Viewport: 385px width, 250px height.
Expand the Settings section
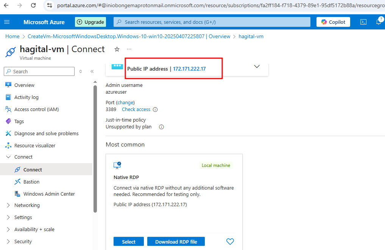[8, 218]
